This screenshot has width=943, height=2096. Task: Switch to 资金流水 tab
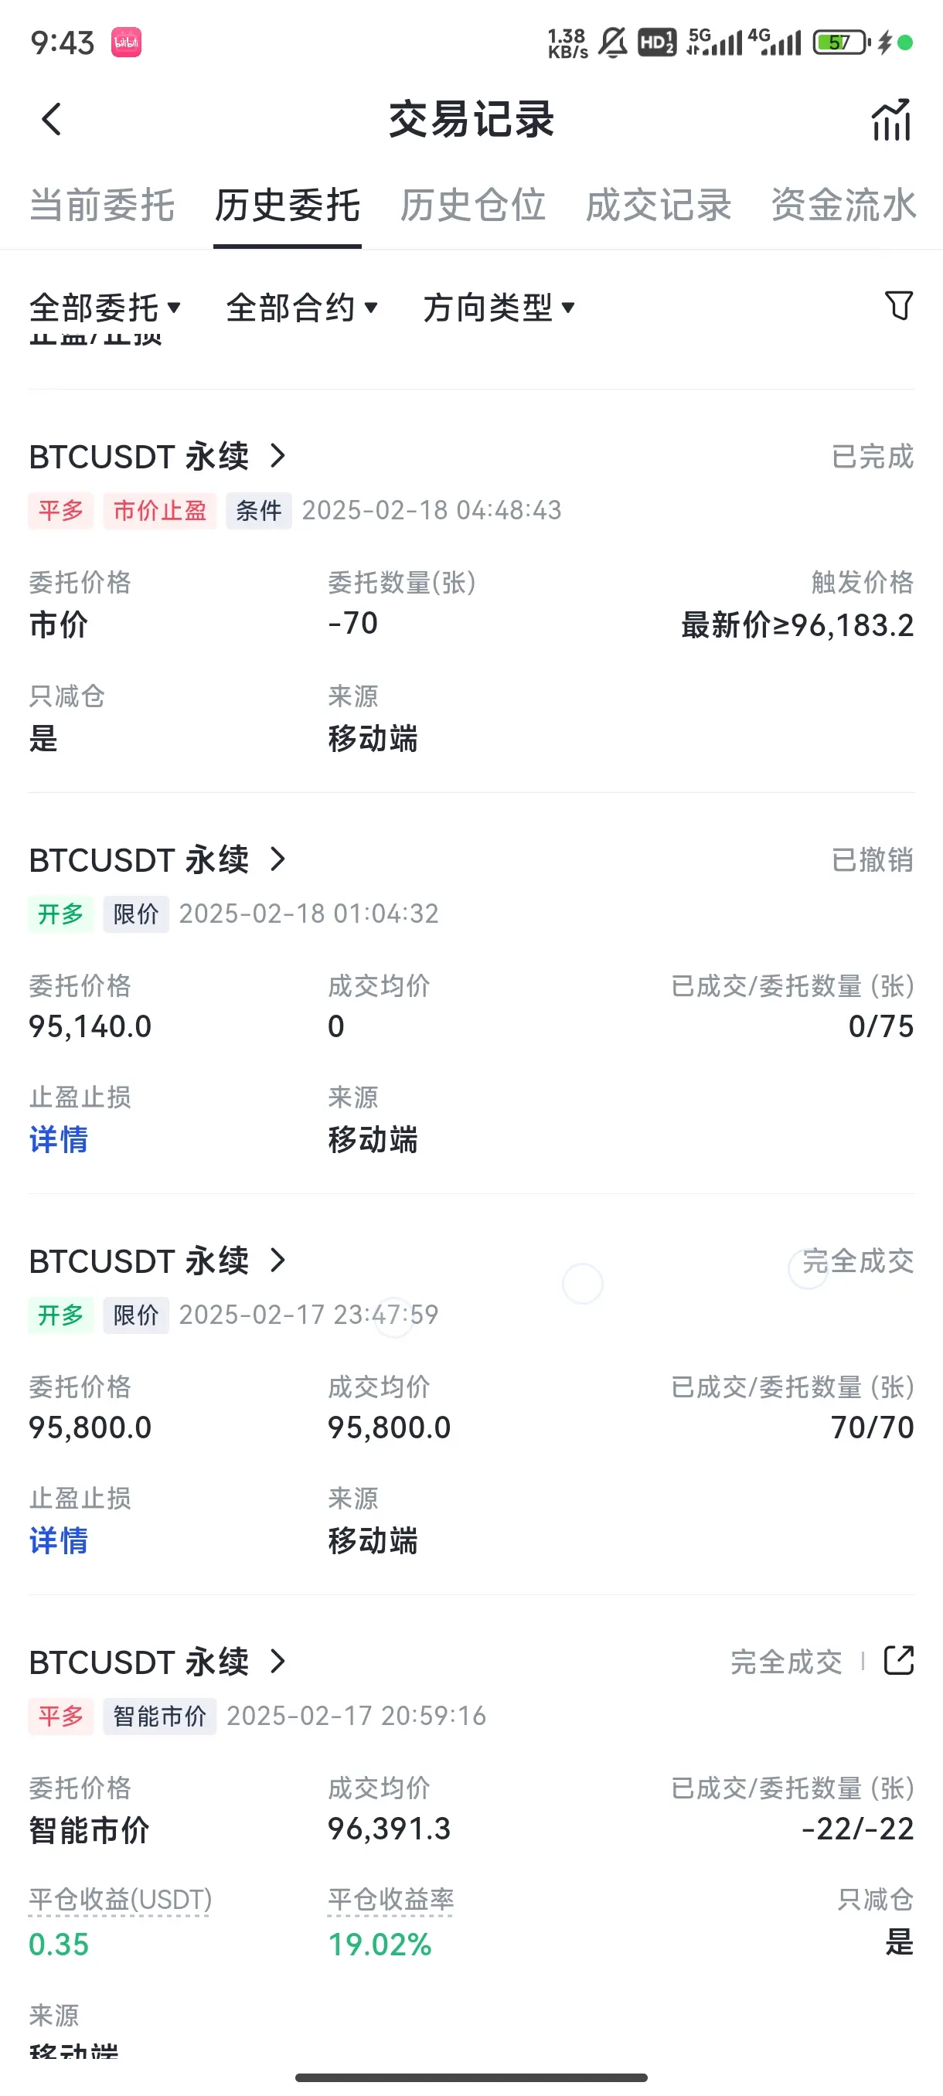844,205
